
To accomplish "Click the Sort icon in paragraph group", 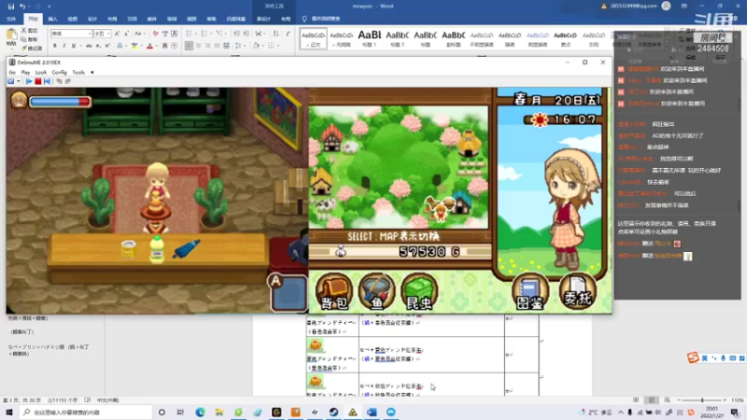I will coord(275,34).
